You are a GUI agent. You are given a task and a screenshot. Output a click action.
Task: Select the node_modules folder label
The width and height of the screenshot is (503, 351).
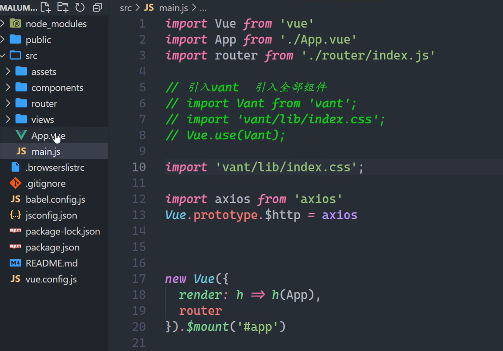56,24
